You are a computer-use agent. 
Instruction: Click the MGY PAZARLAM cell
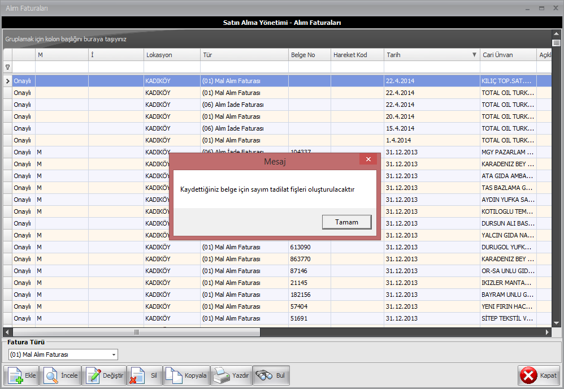pyautogui.click(x=508, y=152)
